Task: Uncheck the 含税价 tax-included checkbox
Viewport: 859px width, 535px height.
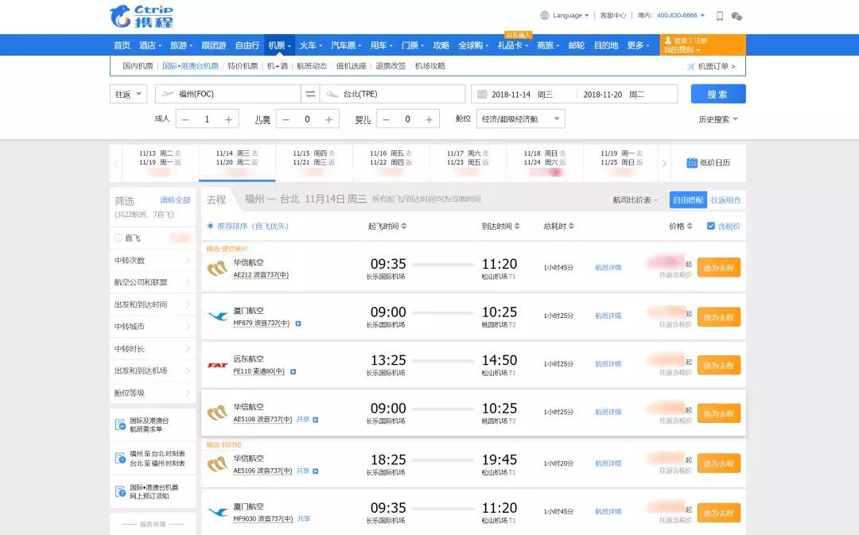Action: click(x=711, y=226)
